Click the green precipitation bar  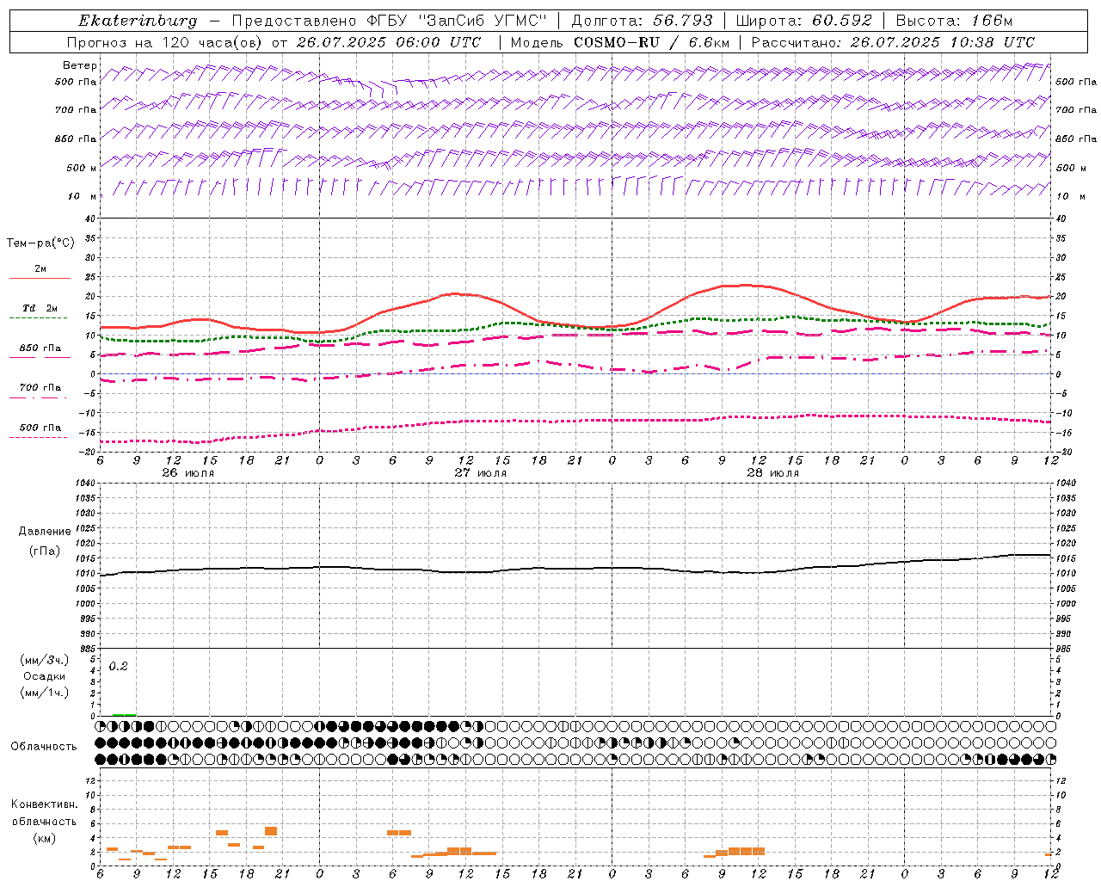tap(124, 715)
